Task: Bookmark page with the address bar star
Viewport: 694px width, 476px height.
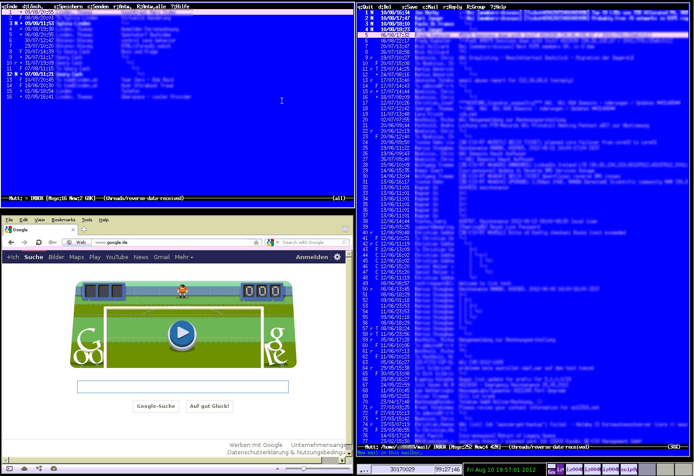Action: pyautogui.click(x=256, y=243)
